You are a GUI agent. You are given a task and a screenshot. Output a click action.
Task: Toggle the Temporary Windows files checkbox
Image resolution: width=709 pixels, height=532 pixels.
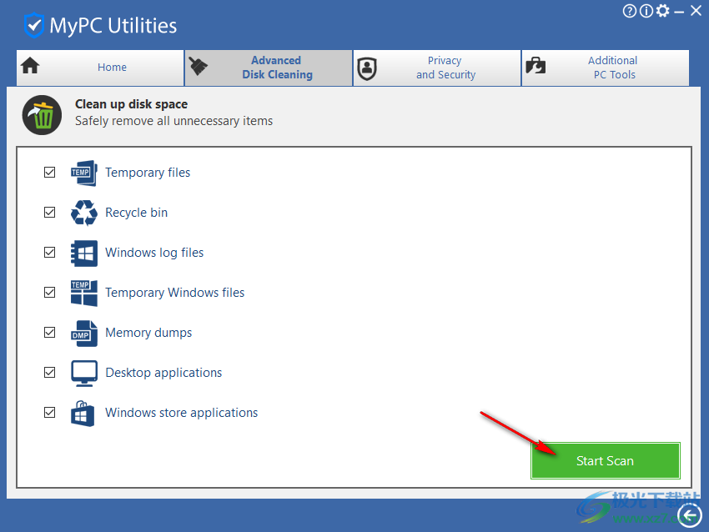coord(50,293)
